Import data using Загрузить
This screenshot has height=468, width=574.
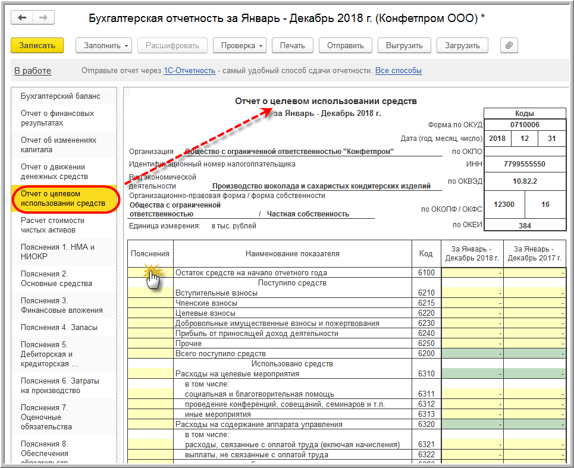pos(462,45)
